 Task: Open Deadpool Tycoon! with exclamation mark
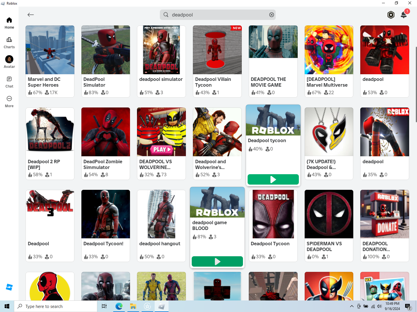click(106, 226)
